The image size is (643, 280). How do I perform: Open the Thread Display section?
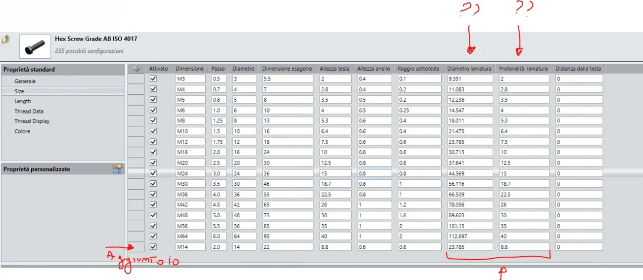coord(32,121)
